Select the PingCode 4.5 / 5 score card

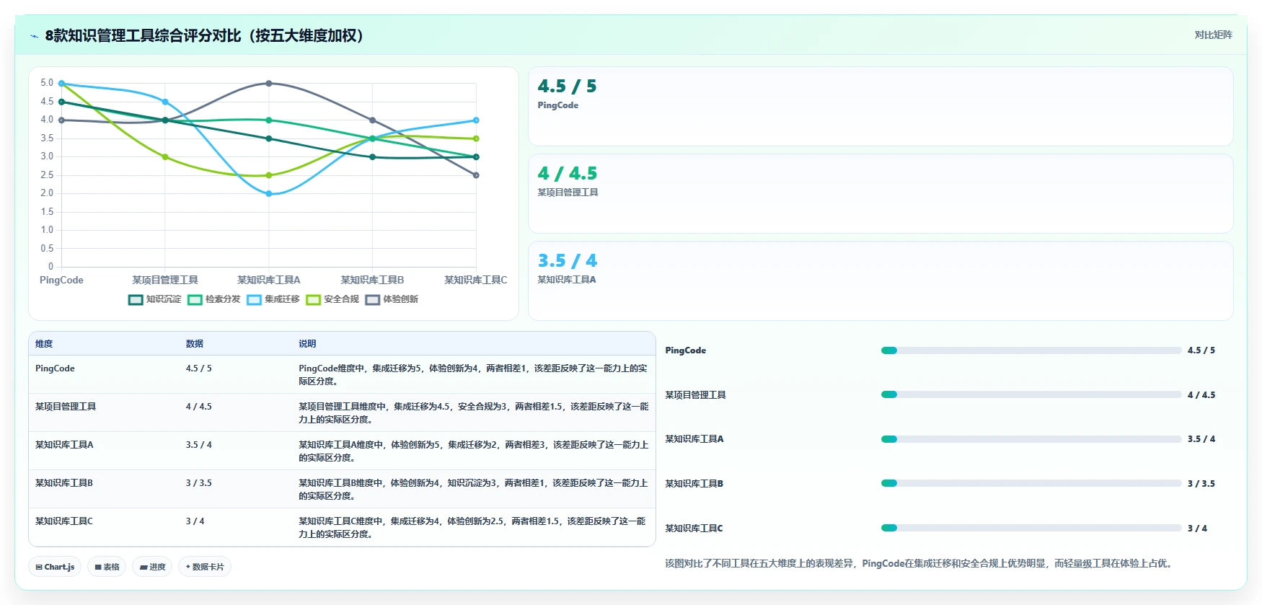(881, 107)
